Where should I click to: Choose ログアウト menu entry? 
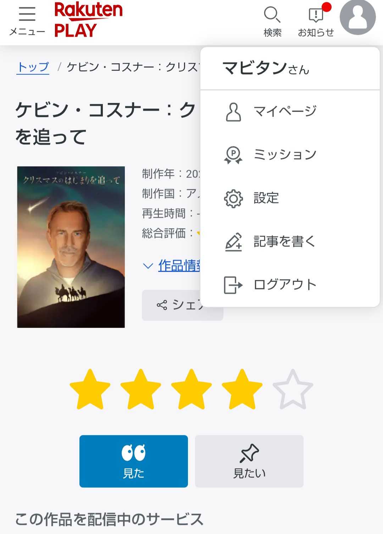(285, 285)
